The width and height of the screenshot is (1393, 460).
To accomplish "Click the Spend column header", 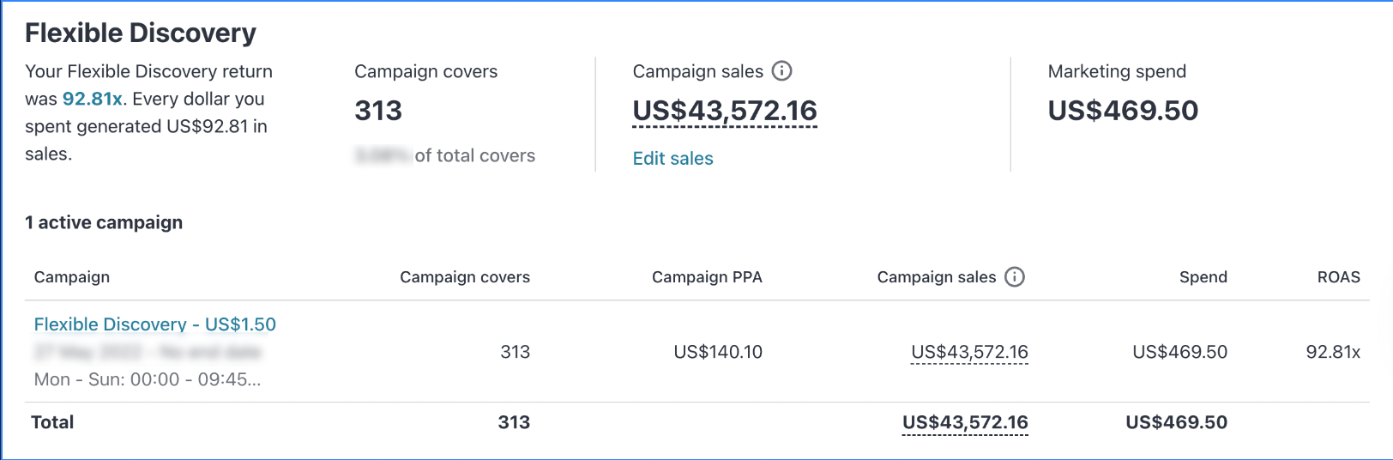I will coord(1203,277).
